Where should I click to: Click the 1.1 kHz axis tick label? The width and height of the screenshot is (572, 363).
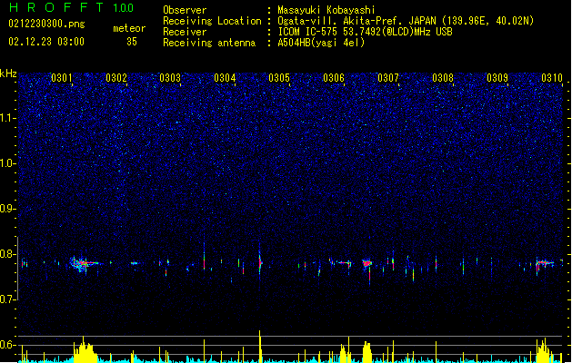point(8,118)
